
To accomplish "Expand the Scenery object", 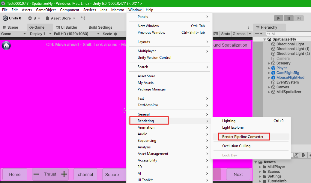I will (269, 63).
